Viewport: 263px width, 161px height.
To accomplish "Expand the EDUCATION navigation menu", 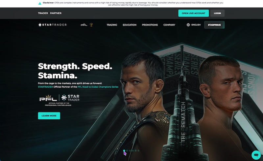I will tap(130, 25).
